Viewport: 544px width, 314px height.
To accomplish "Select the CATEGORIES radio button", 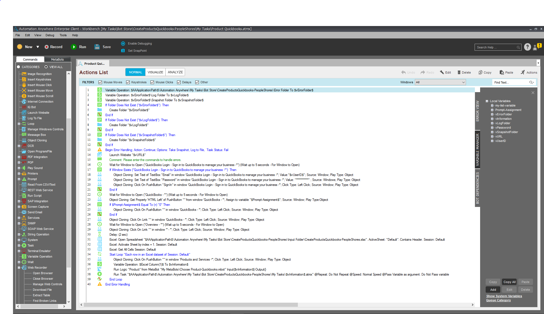I will click(x=19, y=67).
